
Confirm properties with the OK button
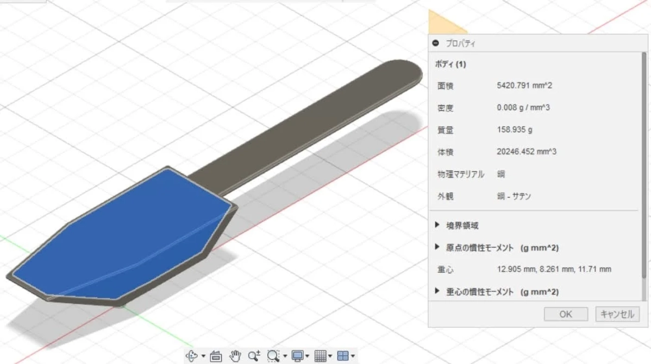coord(565,314)
